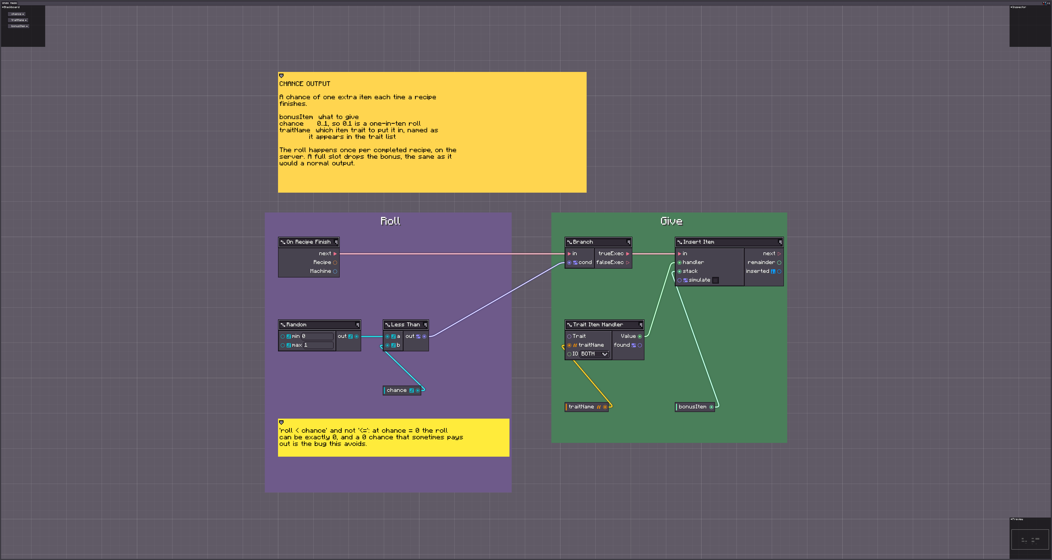Click the Branch node collapse icon
The height and width of the screenshot is (560, 1052).
coord(628,242)
